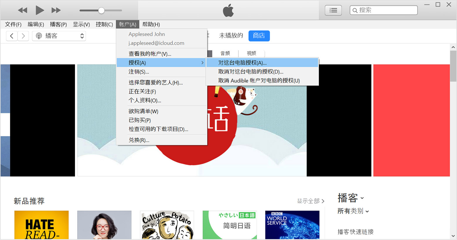Click the scrollbar up arrow

coord(453,47)
